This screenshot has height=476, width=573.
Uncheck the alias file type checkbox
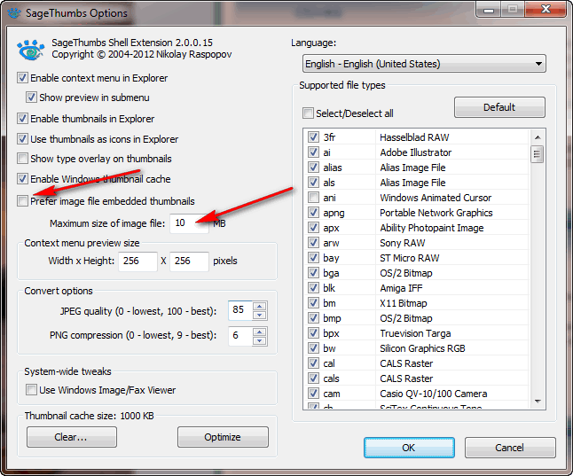[313, 168]
